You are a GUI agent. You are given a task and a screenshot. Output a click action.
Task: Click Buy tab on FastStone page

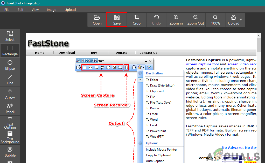(94, 53)
